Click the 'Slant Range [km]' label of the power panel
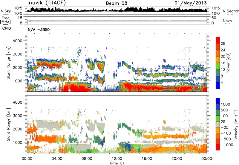This screenshot has width=239, height=165. click(x=8, y=63)
